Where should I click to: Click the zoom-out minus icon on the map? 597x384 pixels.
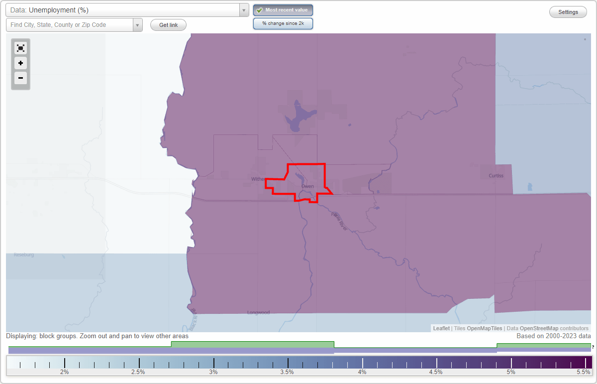[x=20, y=78]
